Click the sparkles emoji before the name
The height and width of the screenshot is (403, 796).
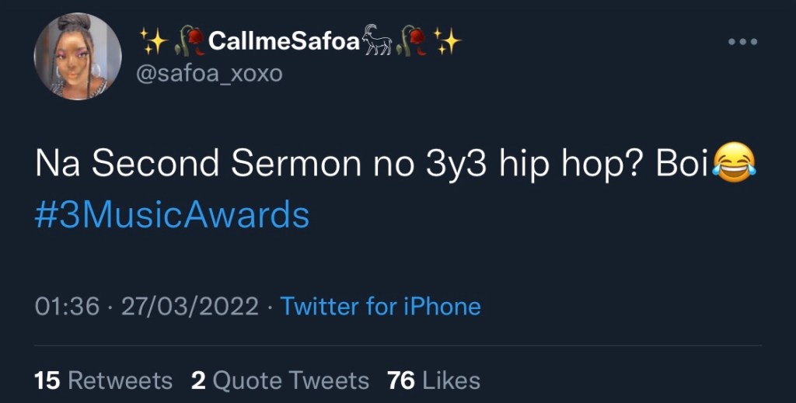(x=154, y=41)
